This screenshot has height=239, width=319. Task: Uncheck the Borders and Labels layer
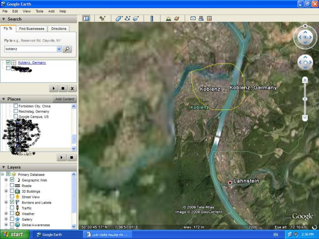tap(12, 203)
